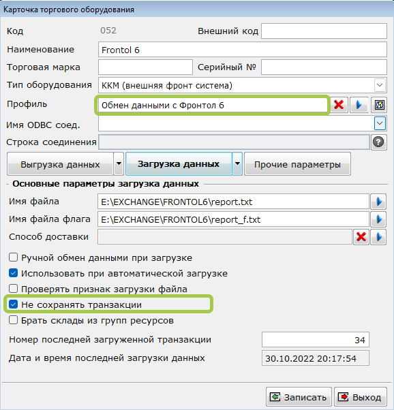Check Брать склады из групп ресурсов
Image resolution: width=394 pixels, height=410 pixels.
[14, 320]
